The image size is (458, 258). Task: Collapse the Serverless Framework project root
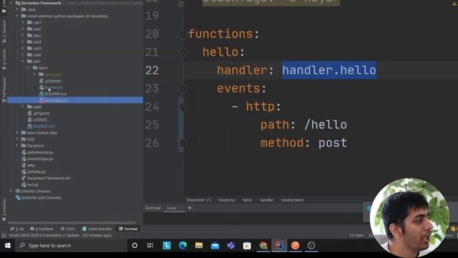(11, 3)
